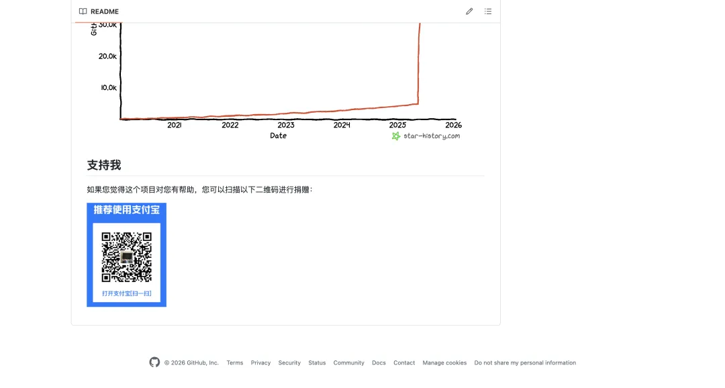The image size is (725, 388).
Task: Open the Community footer link
Action: [348, 362]
